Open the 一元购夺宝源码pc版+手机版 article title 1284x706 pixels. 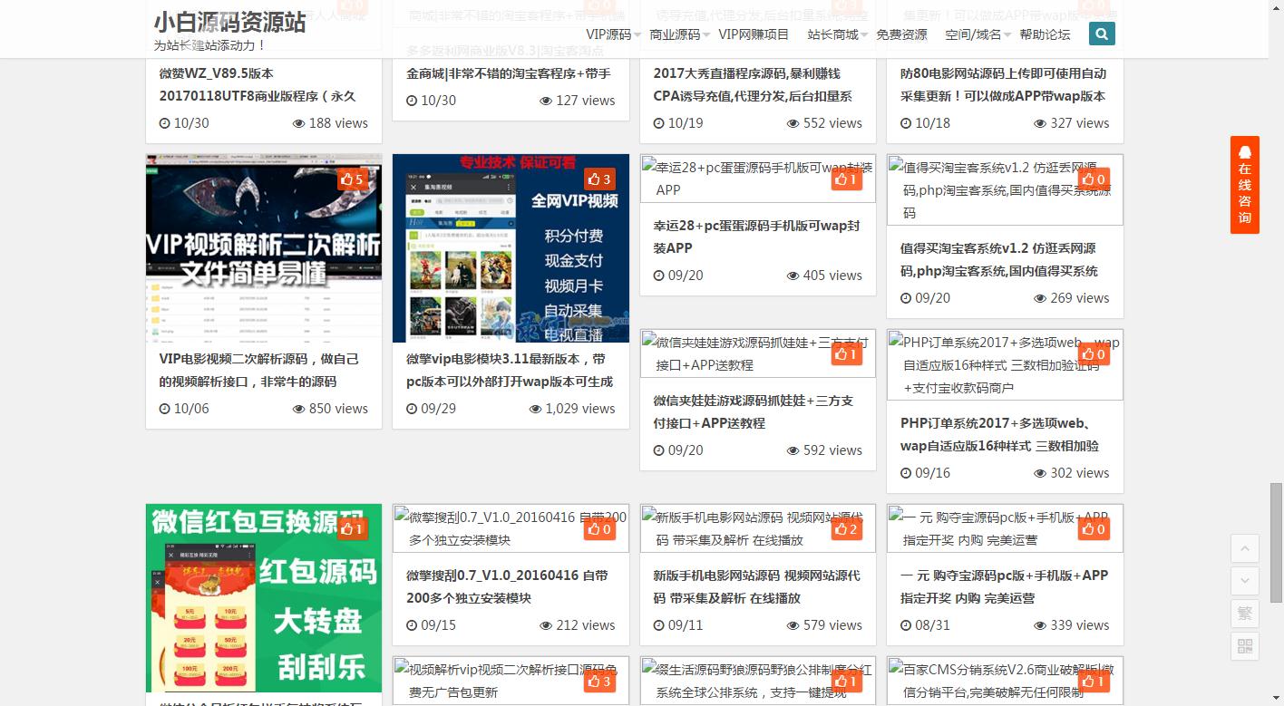[1004, 586]
